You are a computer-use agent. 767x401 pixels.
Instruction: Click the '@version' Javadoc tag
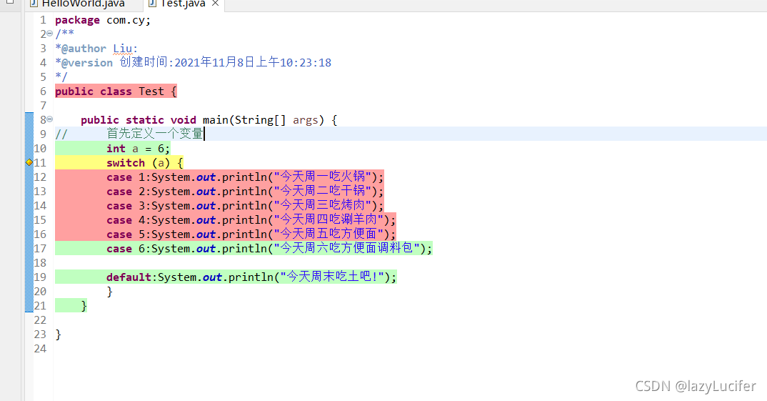click(x=87, y=63)
